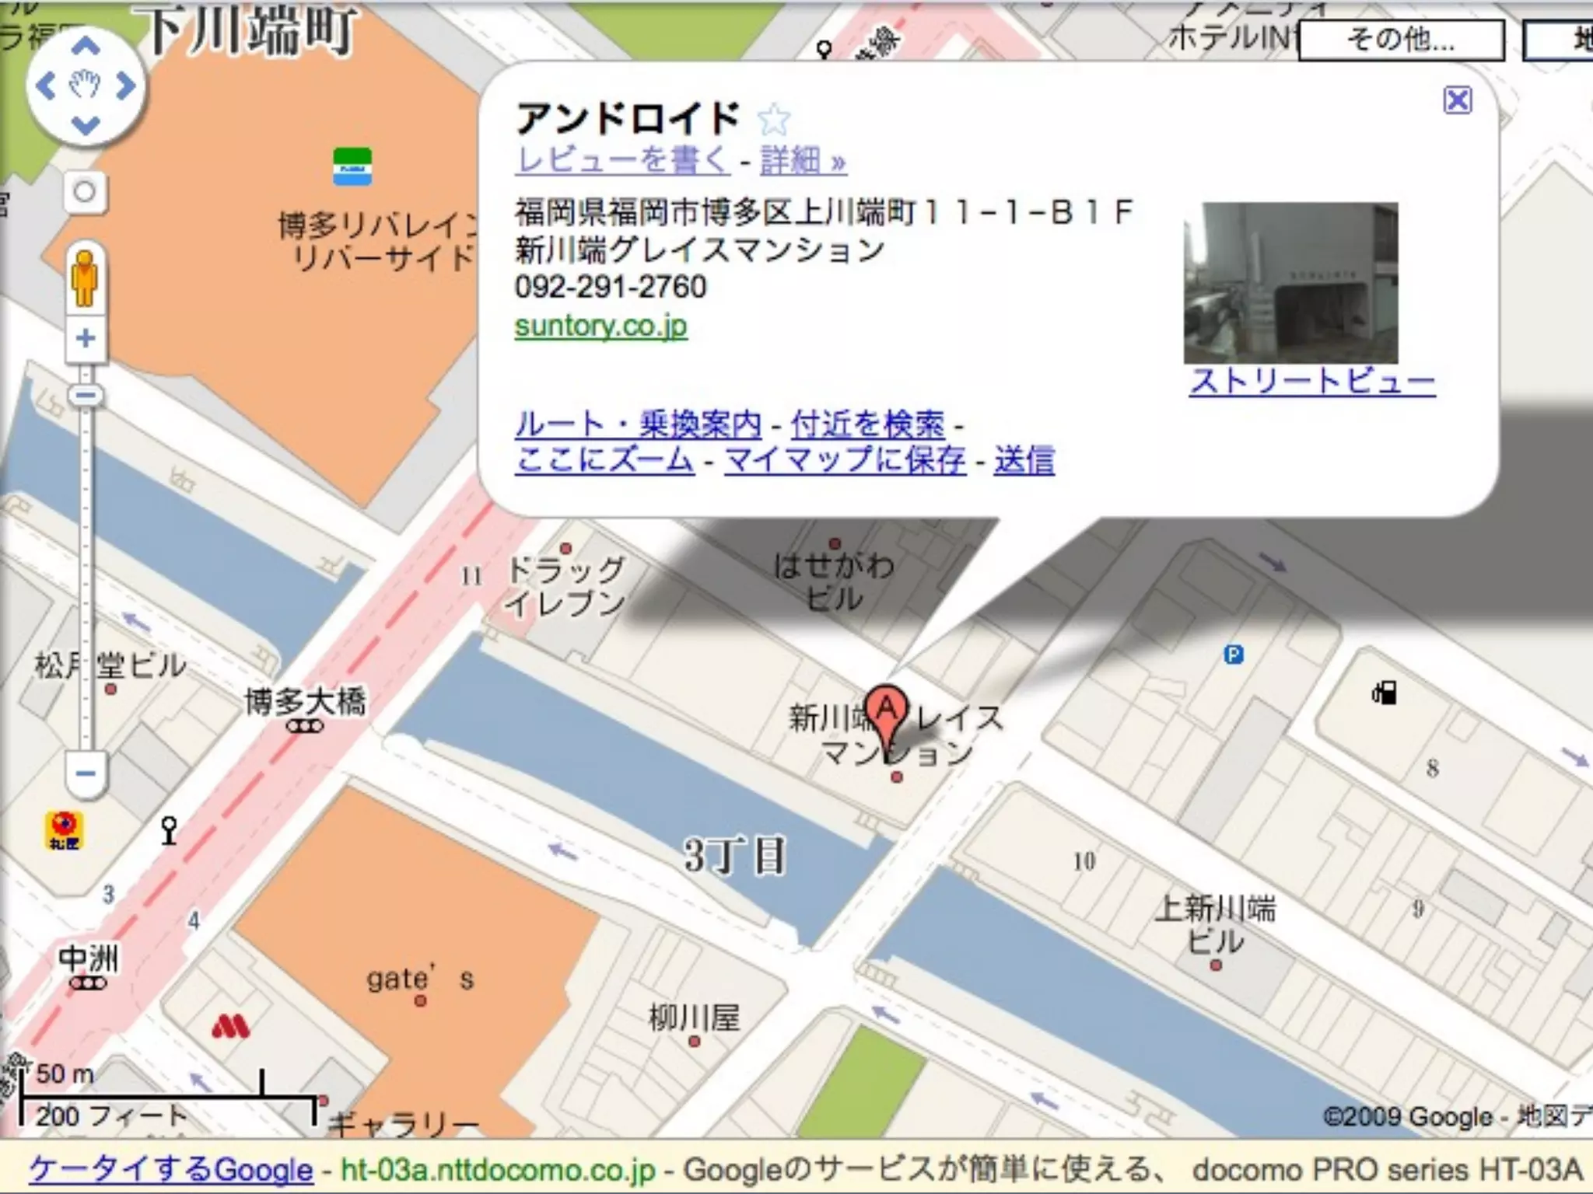Star the アンドロイド place as favorite
The image size is (1593, 1194).
pyautogui.click(x=773, y=119)
